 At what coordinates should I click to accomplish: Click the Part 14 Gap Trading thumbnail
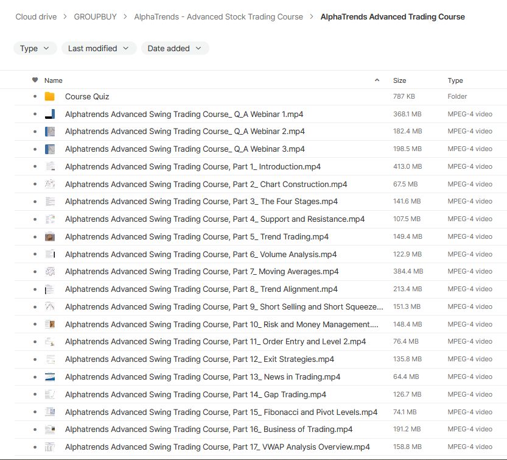click(x=49, y=394)
